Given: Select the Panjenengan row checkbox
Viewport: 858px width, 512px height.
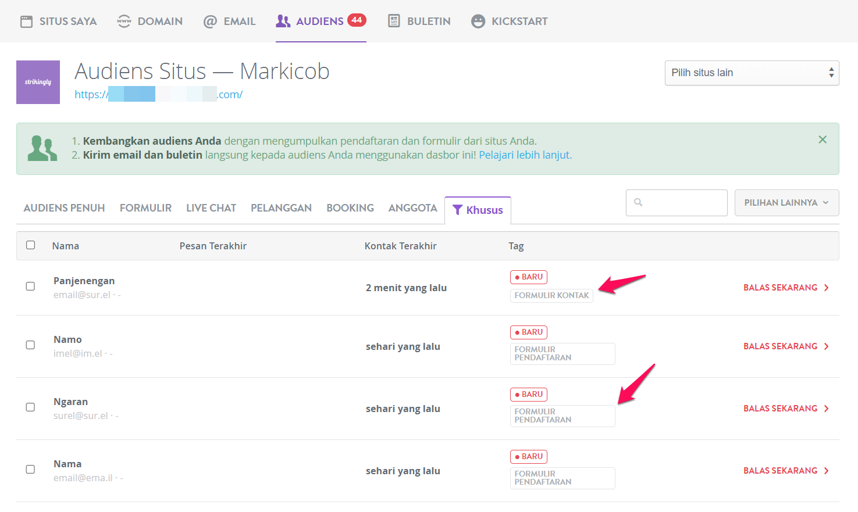Looking at the screenshot, I should (30, 287).
